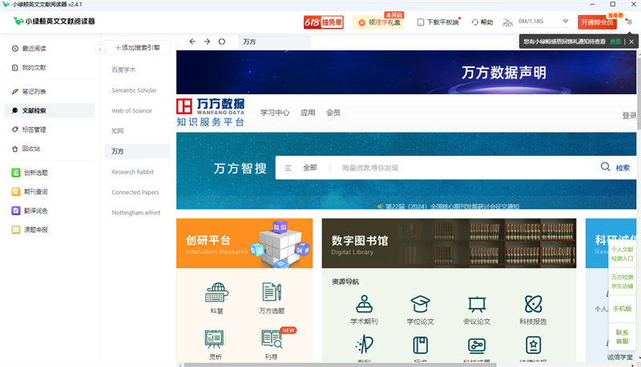This screenshot has height=367, width=641.
Task: Click 联系客服 side button
Action: pyautogui.click(x=623, y=337)
